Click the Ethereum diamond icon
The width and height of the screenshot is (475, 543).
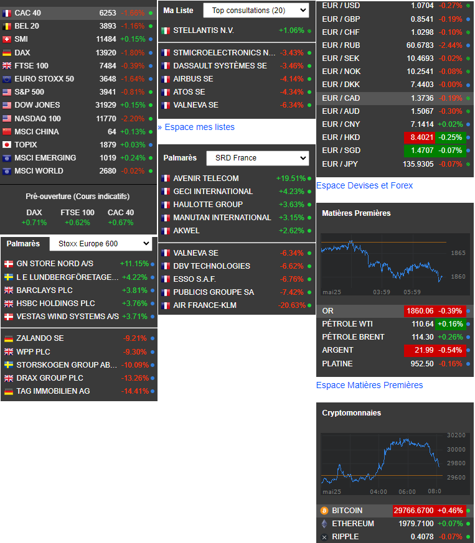324,524
